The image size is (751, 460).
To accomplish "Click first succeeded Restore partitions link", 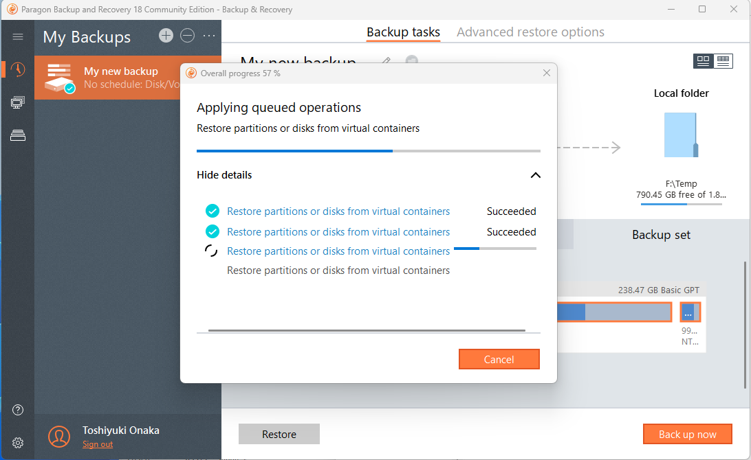I will 338,211.
